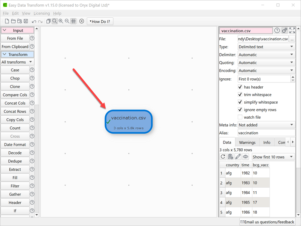The width and height of the screenshot is (301, 226).
Task: Toggle the grid icon in the toolbar
Action: 73,21
